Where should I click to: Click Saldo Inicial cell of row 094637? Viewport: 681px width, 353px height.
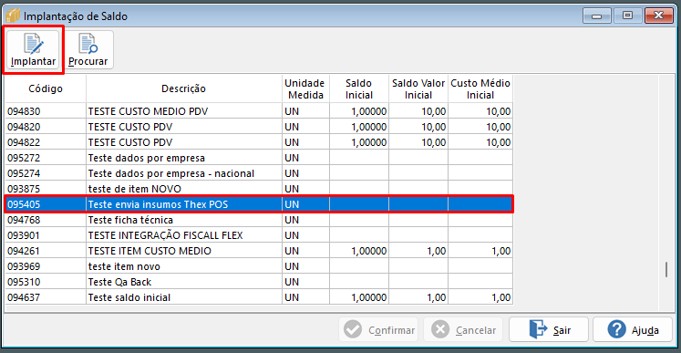point(359,297)
